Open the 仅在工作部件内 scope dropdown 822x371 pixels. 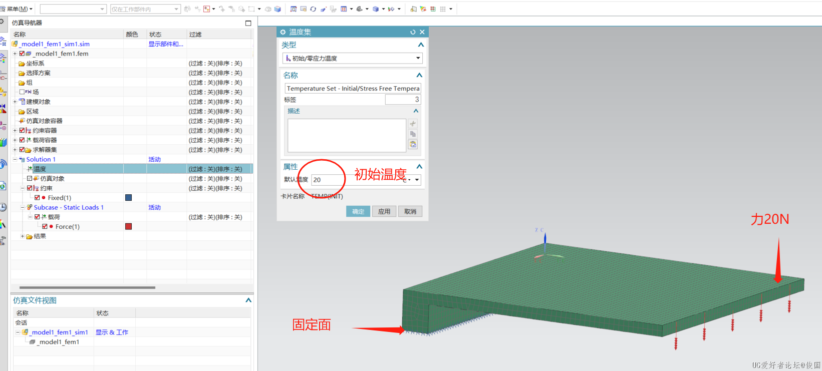point(145,9)
